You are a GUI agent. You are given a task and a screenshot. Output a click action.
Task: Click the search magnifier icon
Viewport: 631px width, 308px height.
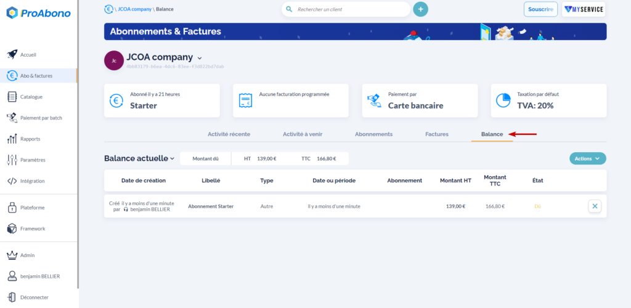pyautogui.click(x=288, y=9)
